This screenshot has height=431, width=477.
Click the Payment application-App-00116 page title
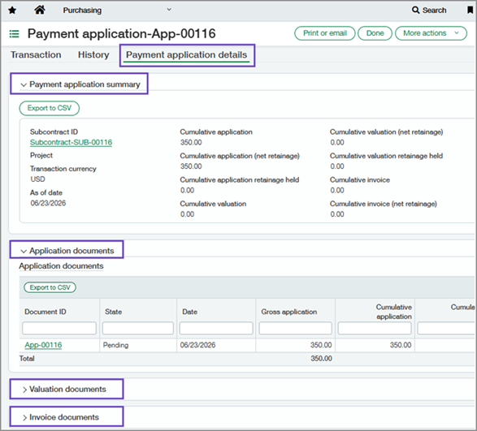[x=122, y=34]
